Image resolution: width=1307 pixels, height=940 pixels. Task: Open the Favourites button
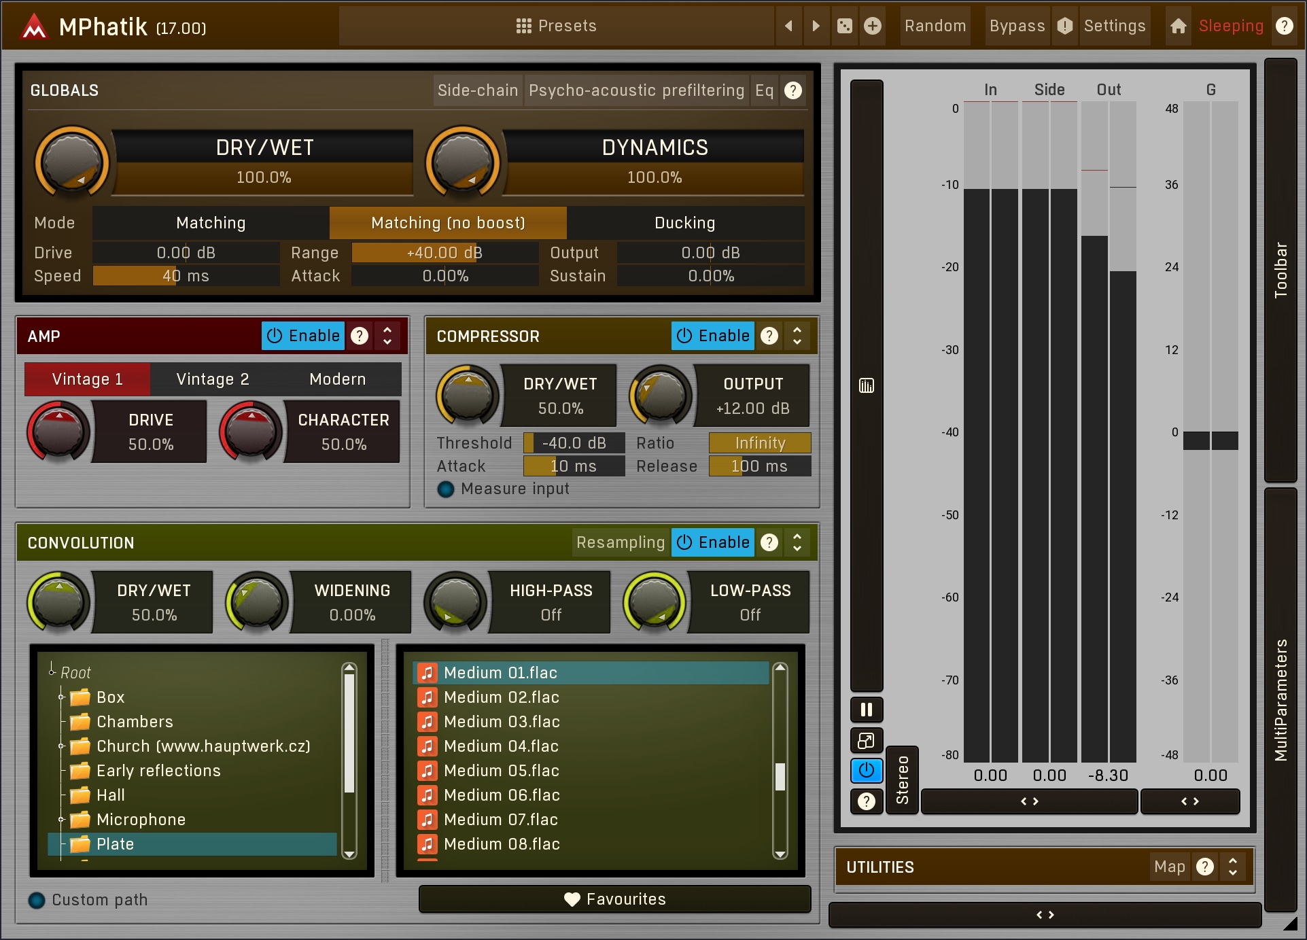click(x=615, y=899)
